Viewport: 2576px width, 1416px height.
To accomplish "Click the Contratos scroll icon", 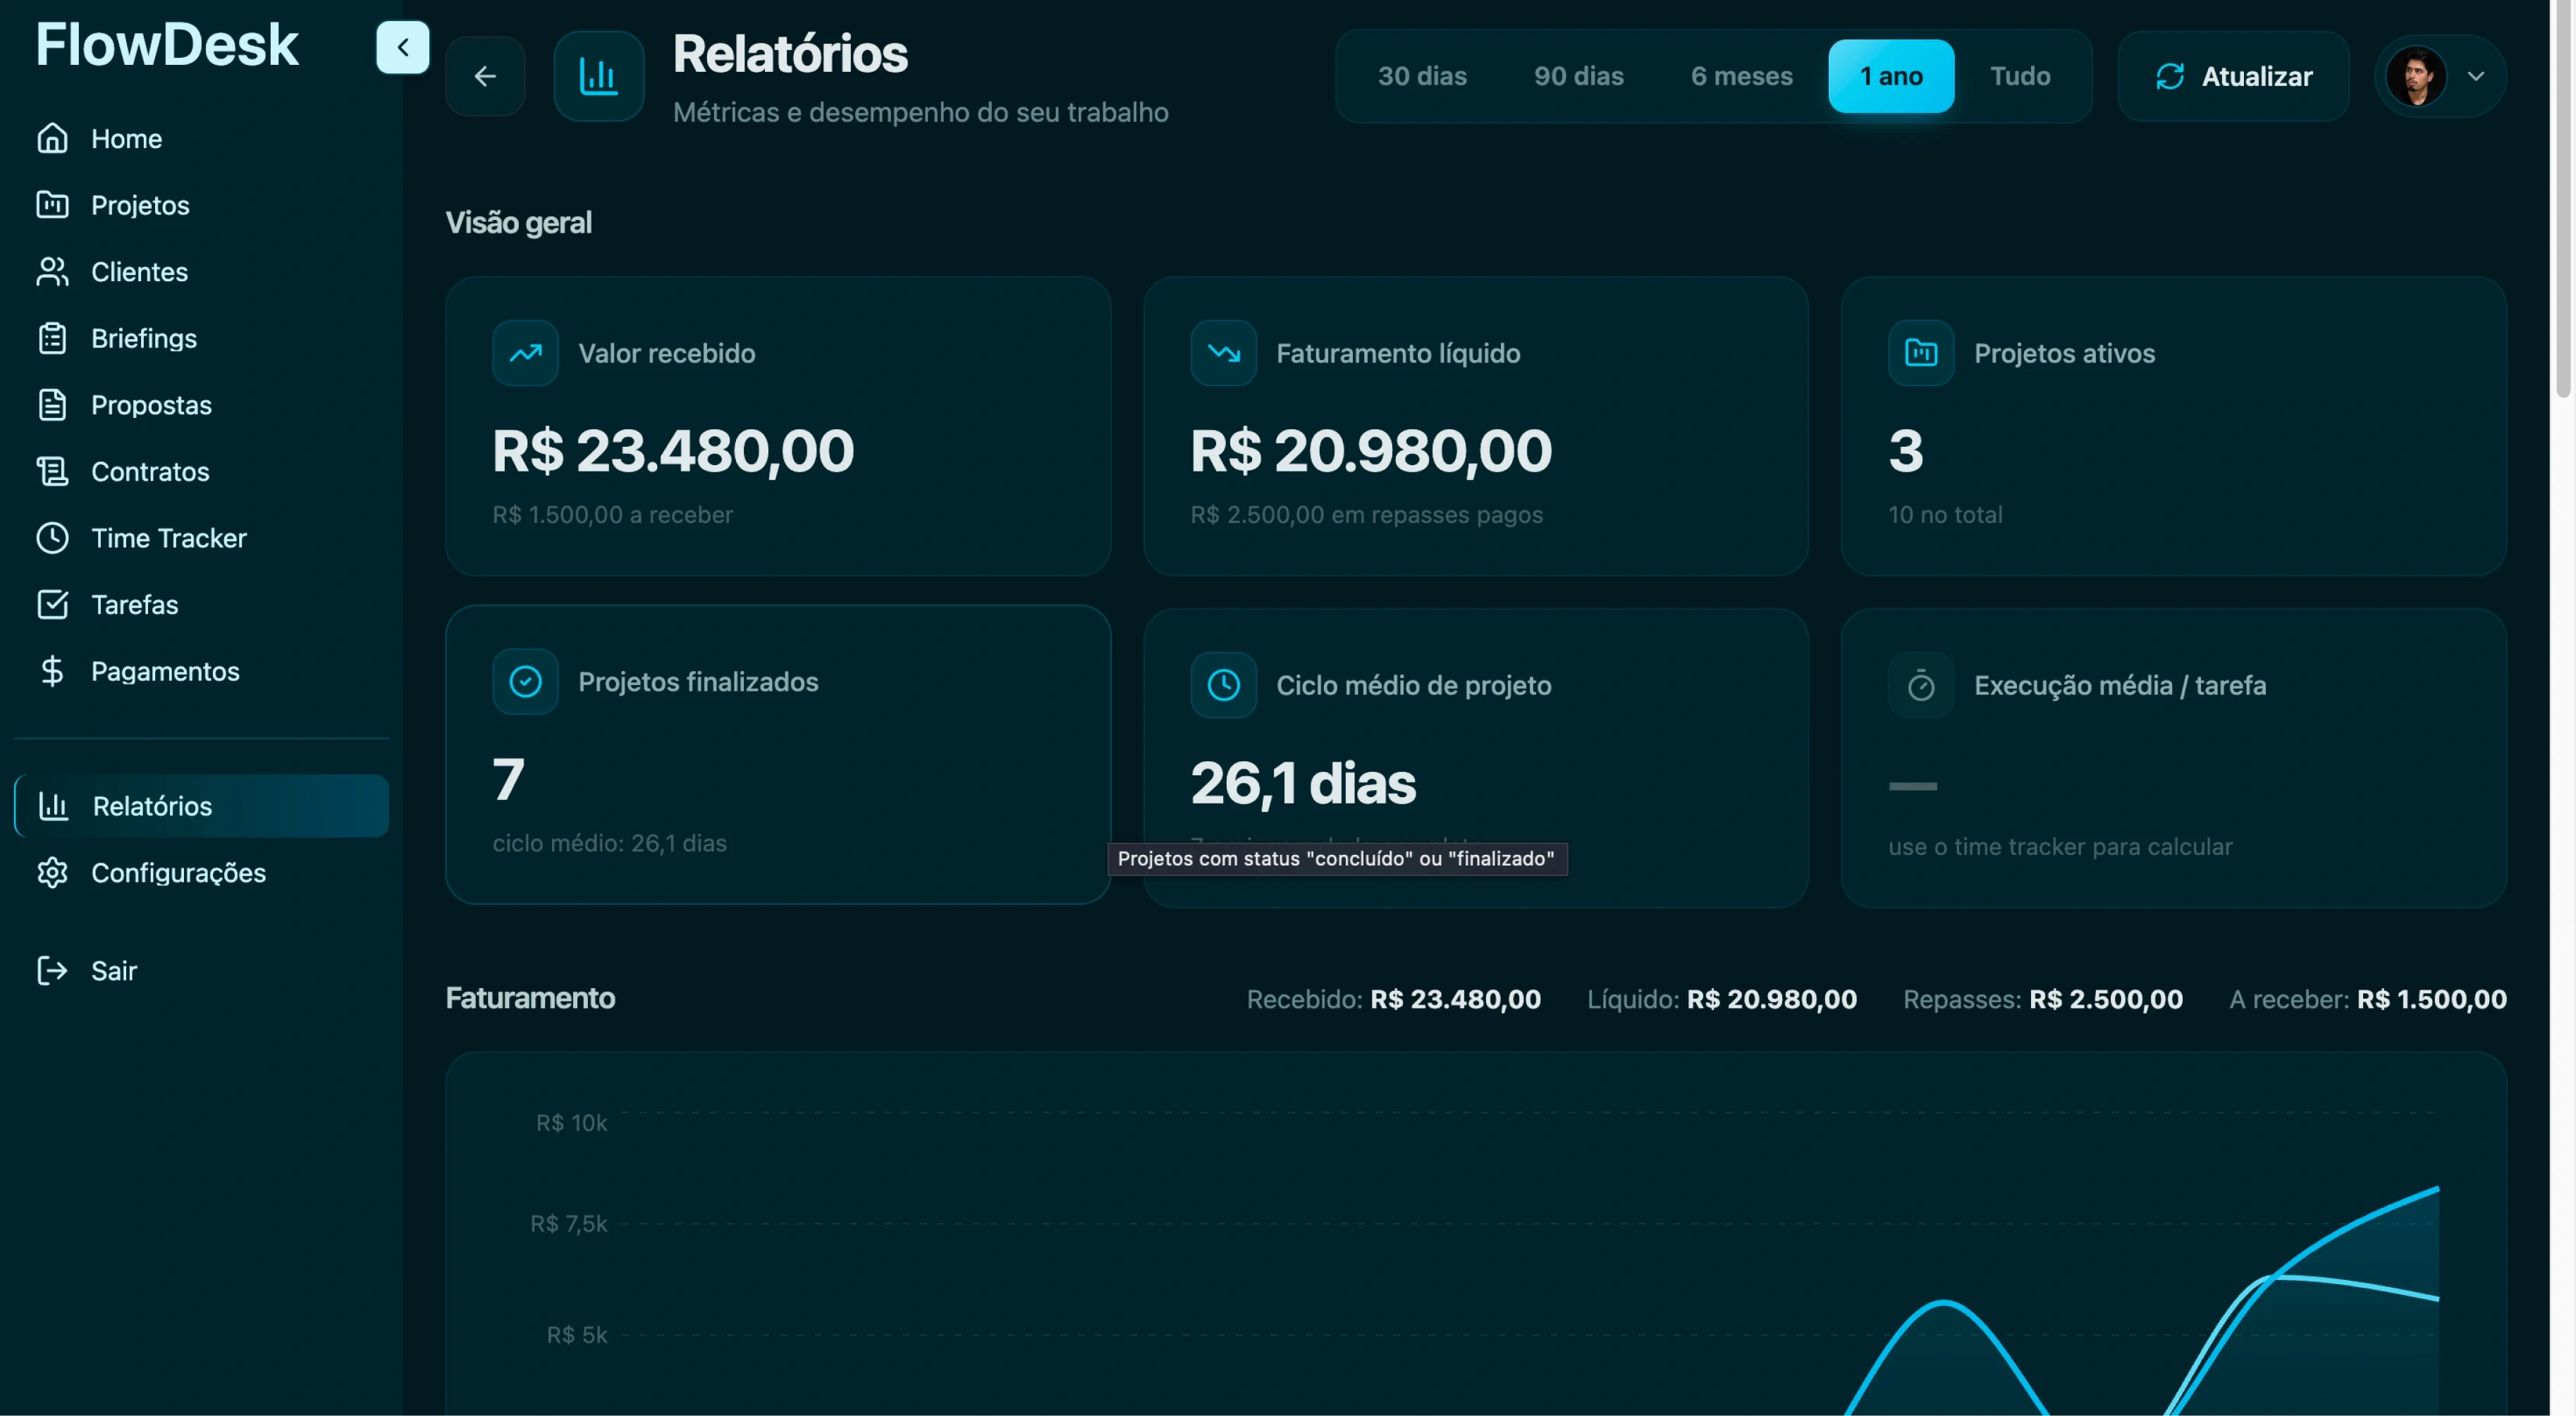I will (52, 471).
